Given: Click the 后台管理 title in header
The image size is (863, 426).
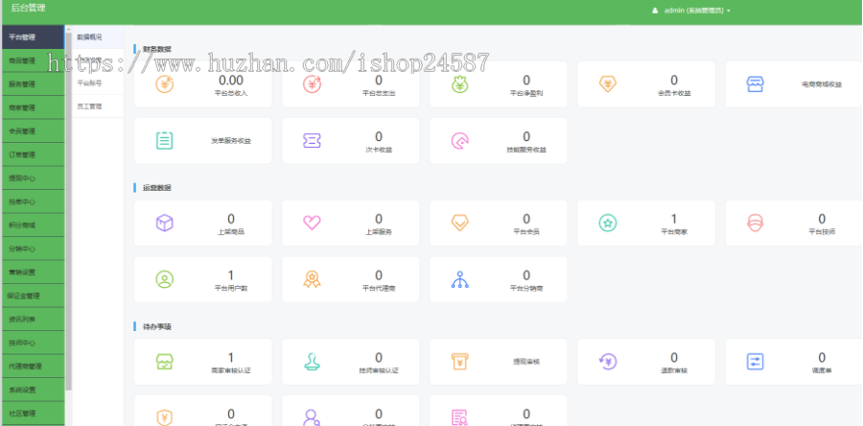Looking at the screenshot, I should pyautogui.click(x=28, y=9).
